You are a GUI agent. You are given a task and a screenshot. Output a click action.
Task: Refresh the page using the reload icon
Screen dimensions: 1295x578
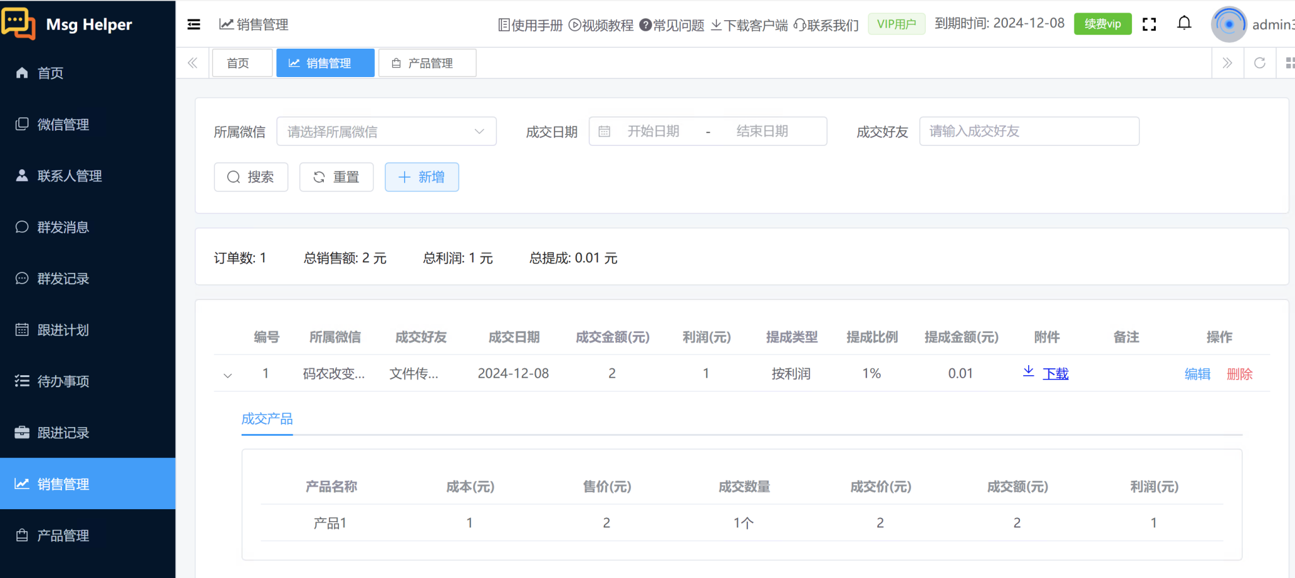[x=1260, y=63]
